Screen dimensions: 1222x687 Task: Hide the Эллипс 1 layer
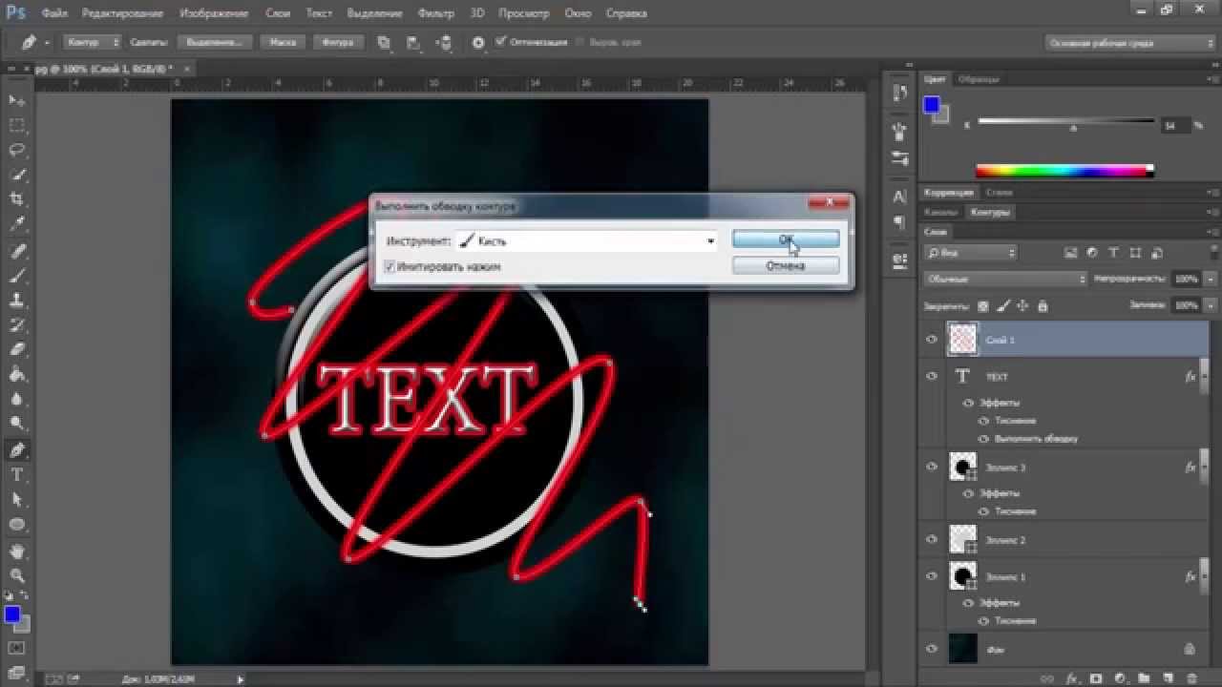tap(932, 575)
